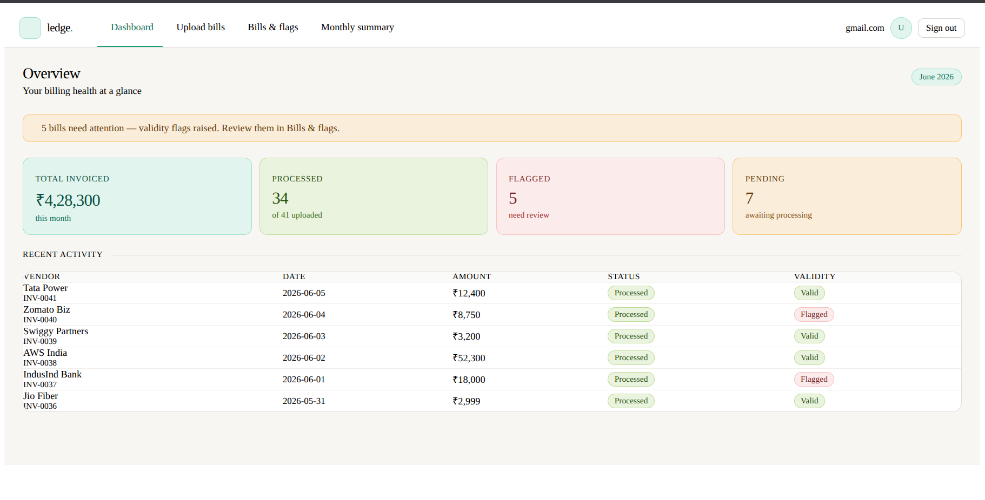Click the date 2026-05-31
Screen dimensions: 985x500
[x=304, y=401]
